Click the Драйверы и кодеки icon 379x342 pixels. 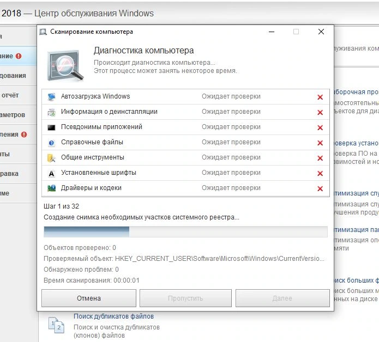coord(51,188)
